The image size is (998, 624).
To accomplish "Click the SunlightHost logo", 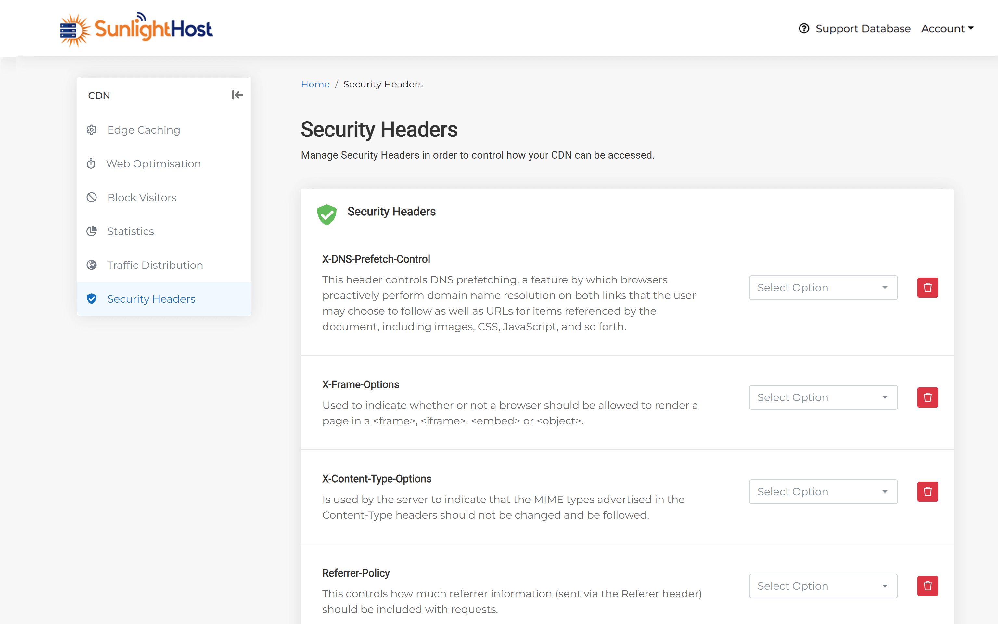I will (136, 29).
